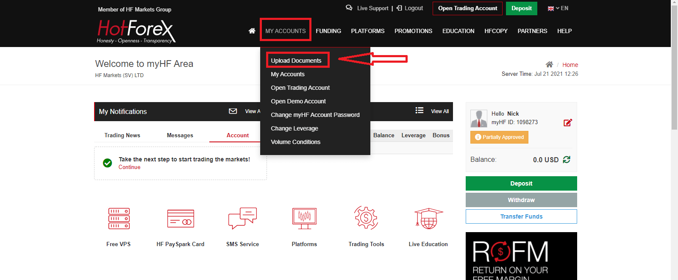678x280 pixels.
Task: Click the Open Trading Account header button
Action: pyautogui.click(x=468, y=8)
